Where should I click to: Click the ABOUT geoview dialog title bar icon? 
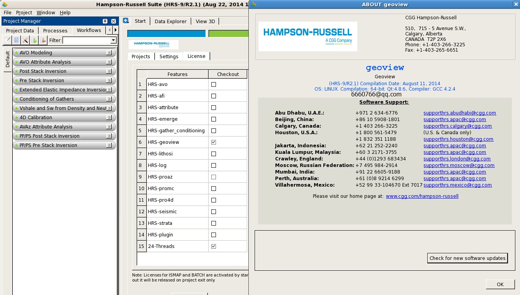point(253,4)
